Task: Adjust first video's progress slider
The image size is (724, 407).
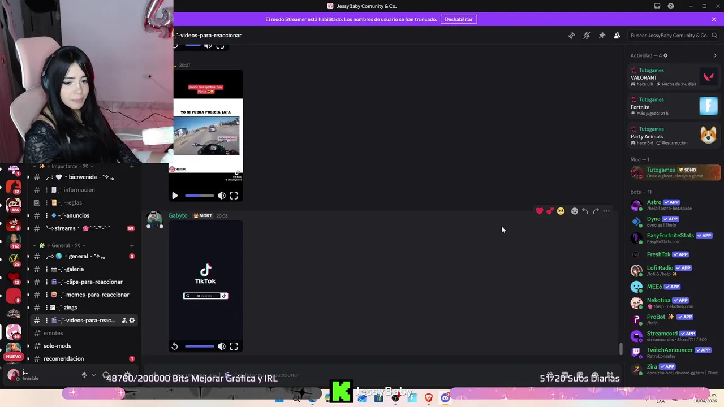Action: [200, 196]
